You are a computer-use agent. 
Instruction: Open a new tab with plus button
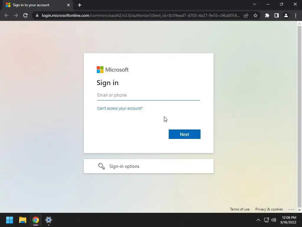(80, 5)
